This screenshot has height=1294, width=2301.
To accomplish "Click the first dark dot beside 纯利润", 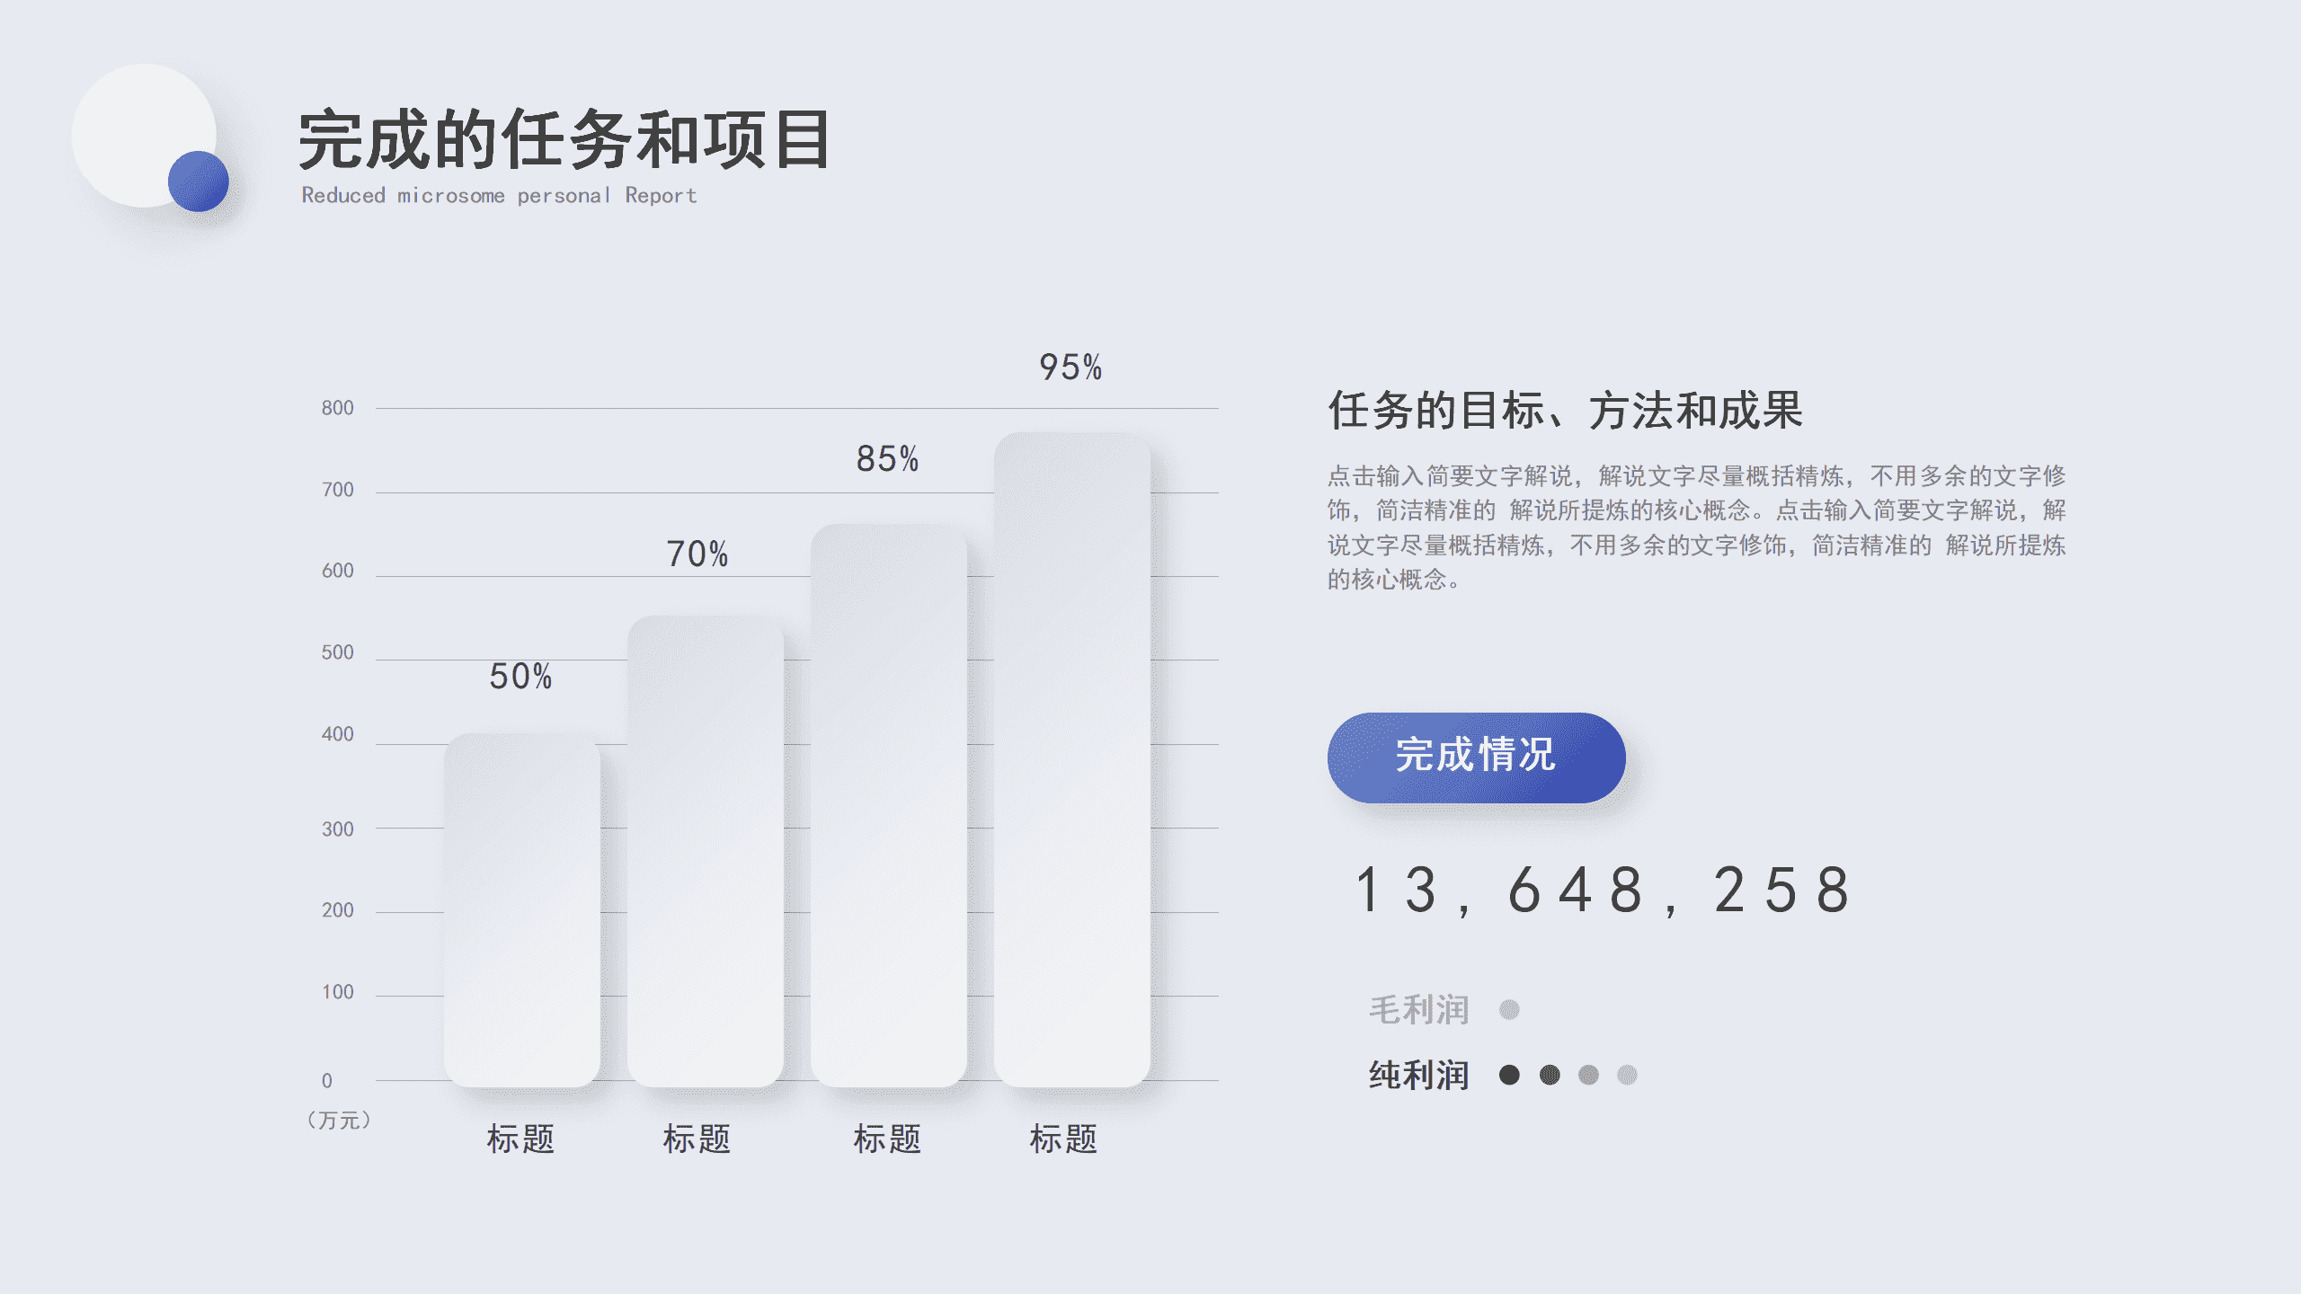I will pyautogui.click(x=1509, y=1075).
